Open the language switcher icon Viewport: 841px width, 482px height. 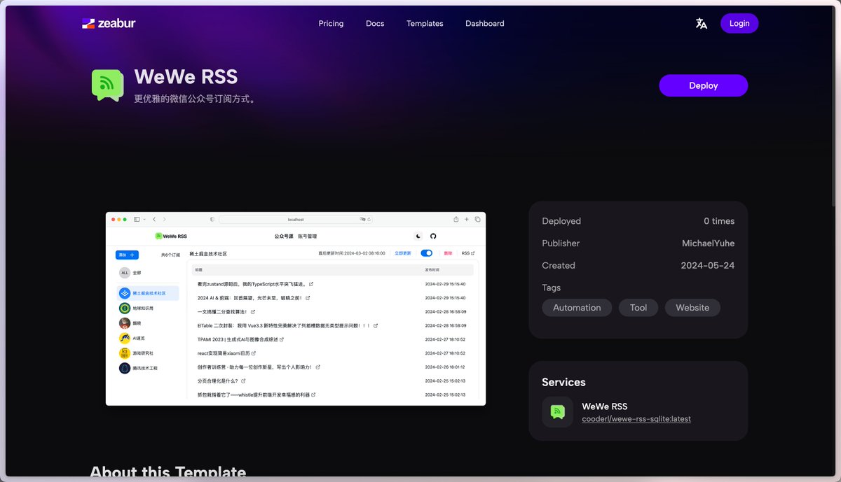pos(701,23)
